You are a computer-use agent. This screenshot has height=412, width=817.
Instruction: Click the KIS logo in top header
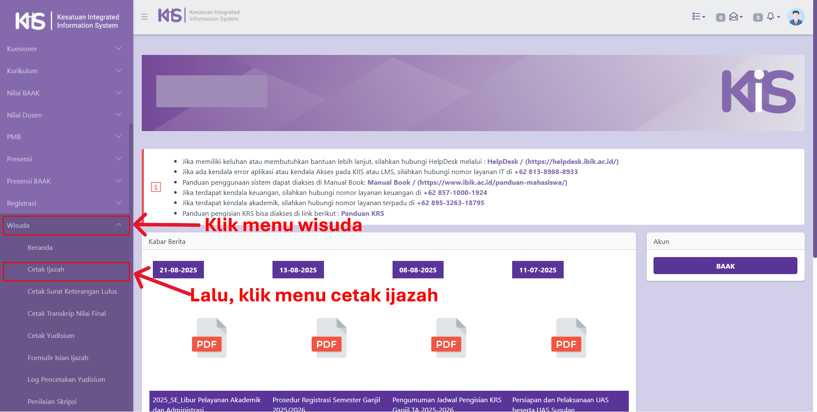point(170,15)
